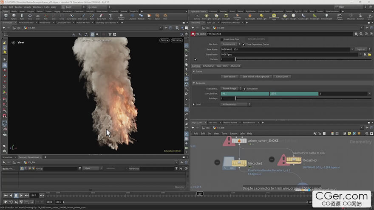Image resolution: width=374 pixels, height=210 pixels.
Task: Open the File Path Constructed dropdown
Action: [231, 44]
